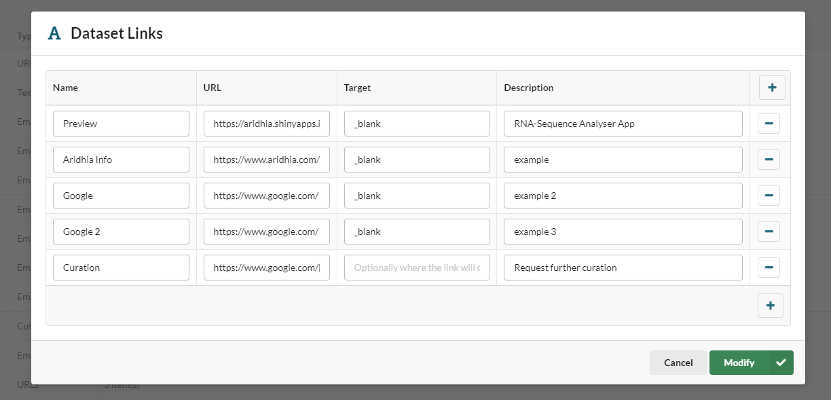This screenshot has width=831, height=400.
Task: Edit the www.aridhia.com URL field
Action: (266, 160)
